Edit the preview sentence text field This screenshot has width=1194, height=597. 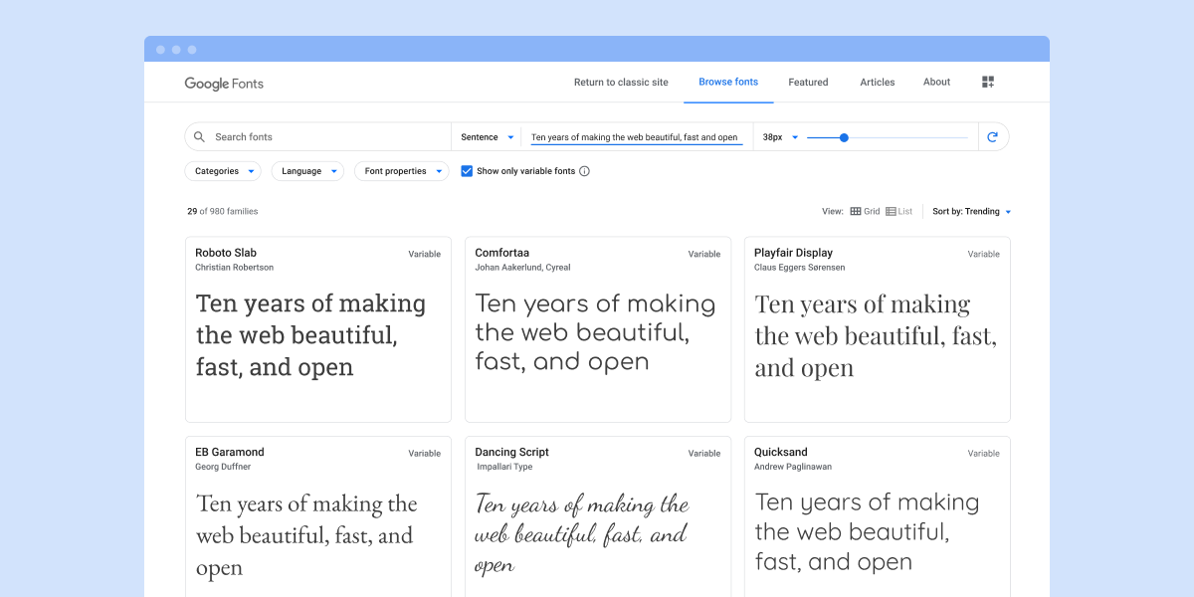[x=636, y=137]
